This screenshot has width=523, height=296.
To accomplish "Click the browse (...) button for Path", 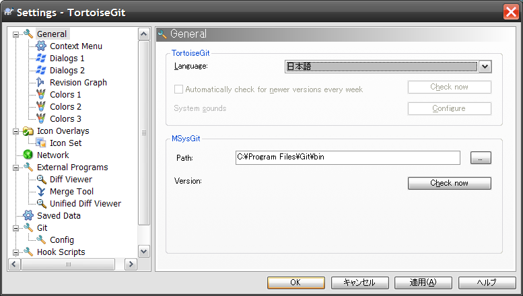I will click(x=481, y=158).
